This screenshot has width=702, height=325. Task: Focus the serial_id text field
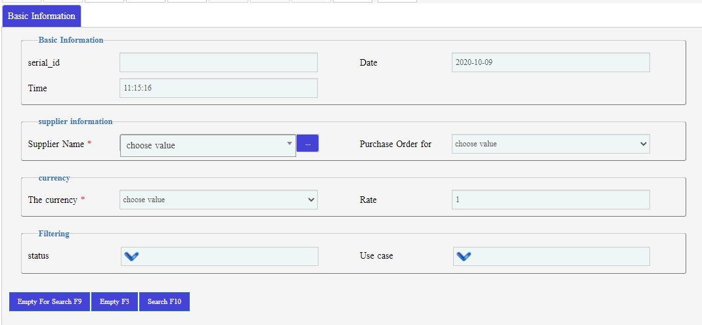point(218,62)
